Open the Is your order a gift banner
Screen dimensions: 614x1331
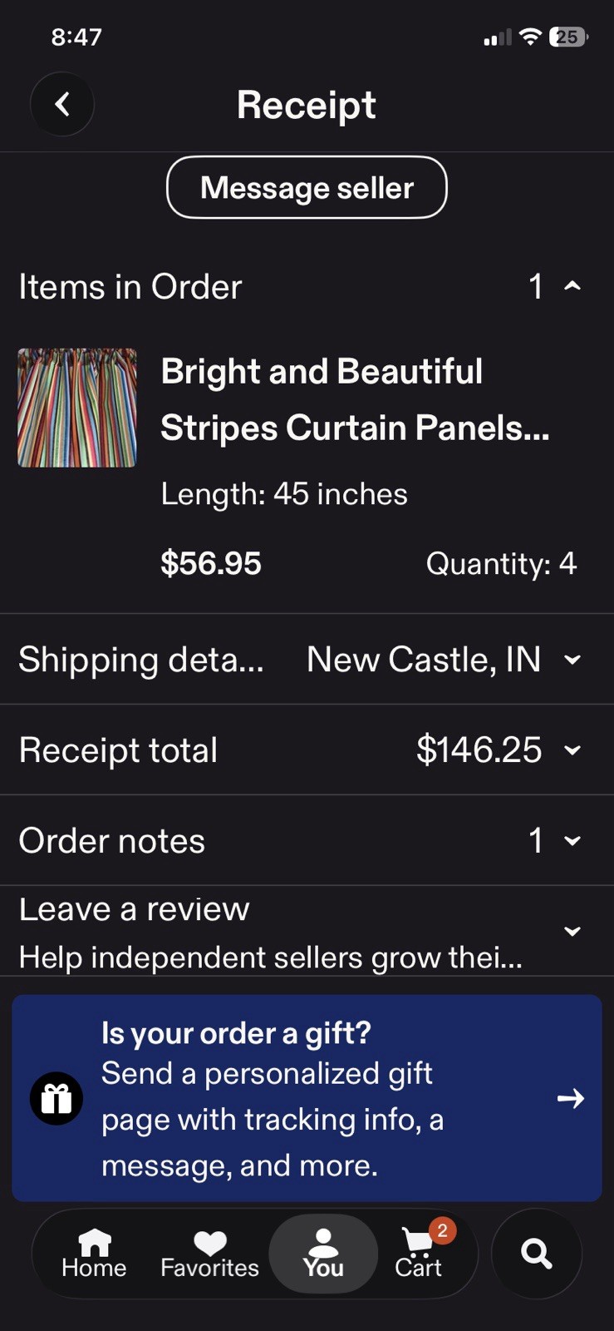pyautogui.click(x=307, y=1098)
